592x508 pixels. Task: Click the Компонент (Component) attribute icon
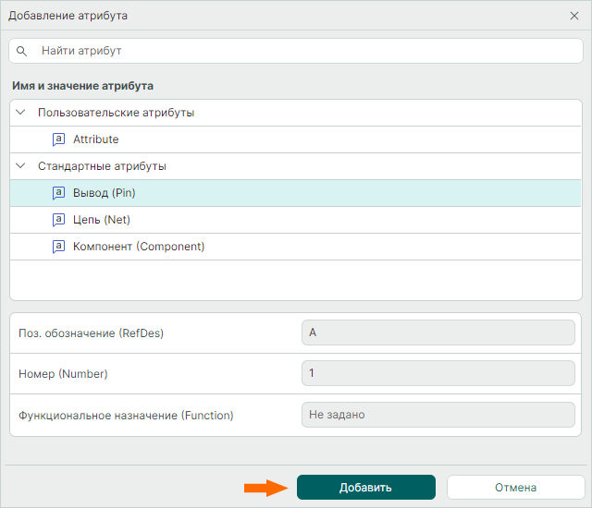[x=58, y=247]
